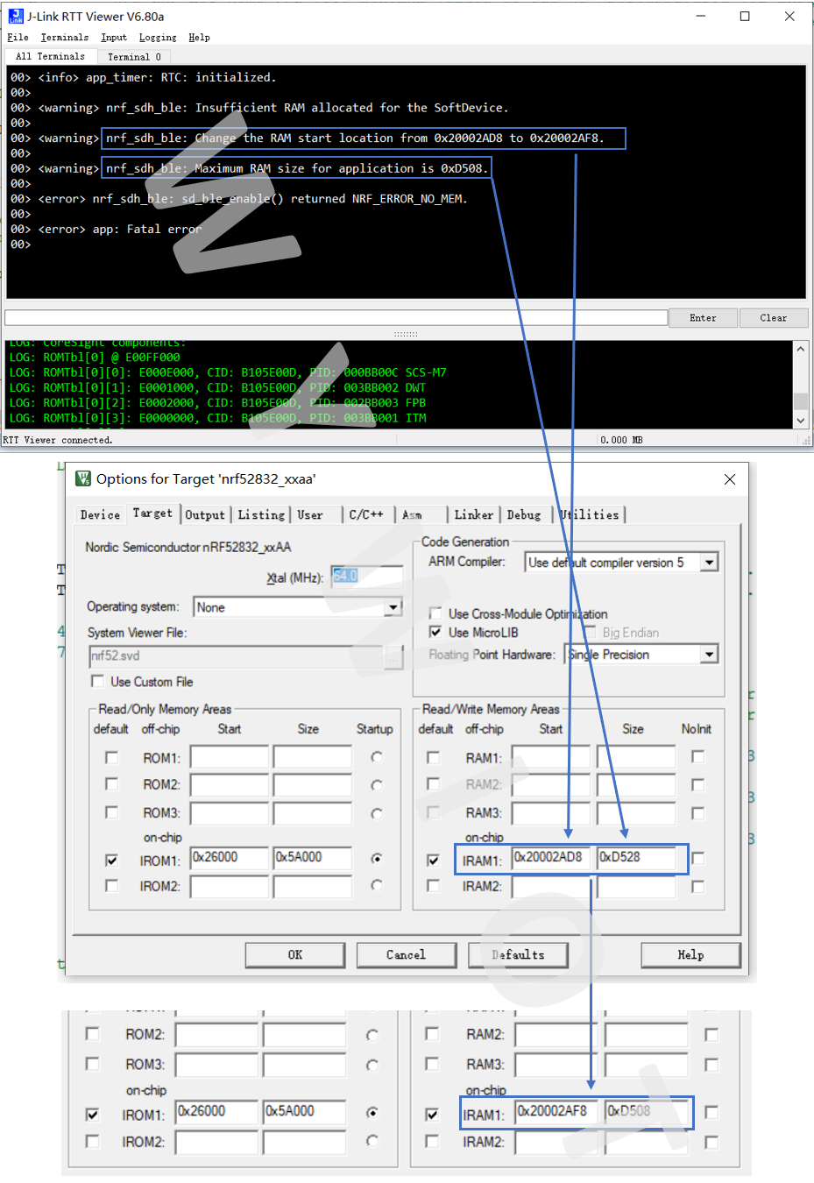Open the Linker tab
The height and width of the screenshot is (1183, 814).
474,515
